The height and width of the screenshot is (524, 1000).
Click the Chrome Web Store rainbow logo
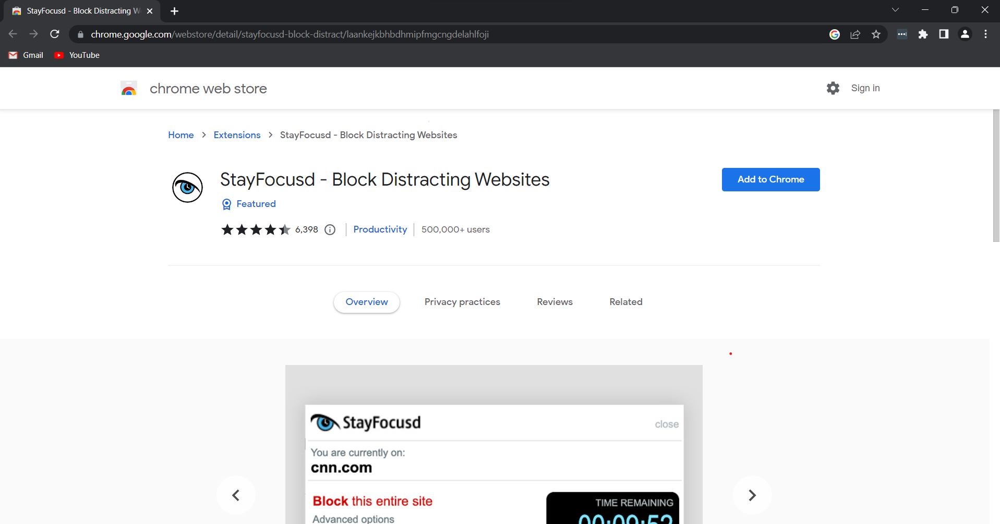(x=128, y=88)
